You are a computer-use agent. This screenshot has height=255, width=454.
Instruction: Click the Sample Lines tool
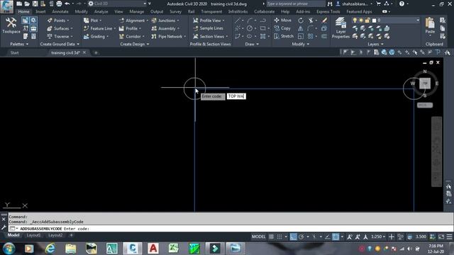coord(208,28)
